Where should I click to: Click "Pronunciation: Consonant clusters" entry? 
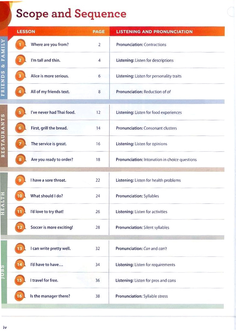146,128
